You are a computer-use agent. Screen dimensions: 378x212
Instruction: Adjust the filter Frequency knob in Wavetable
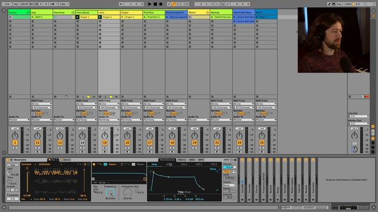pyautogui.click(x=110, y=193)
